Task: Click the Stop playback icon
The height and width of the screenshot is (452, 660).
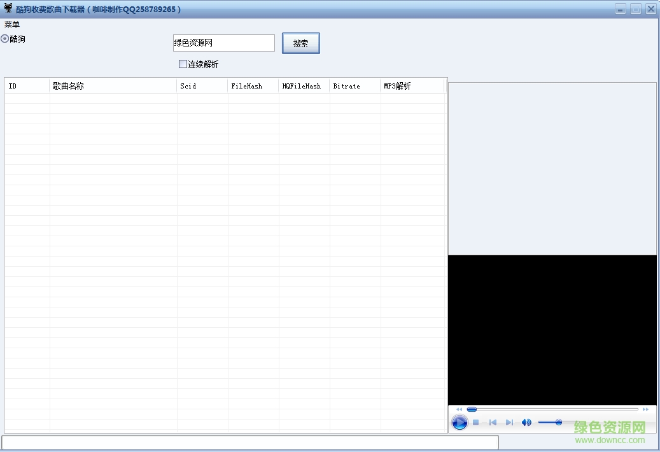Action: point(475,422)
